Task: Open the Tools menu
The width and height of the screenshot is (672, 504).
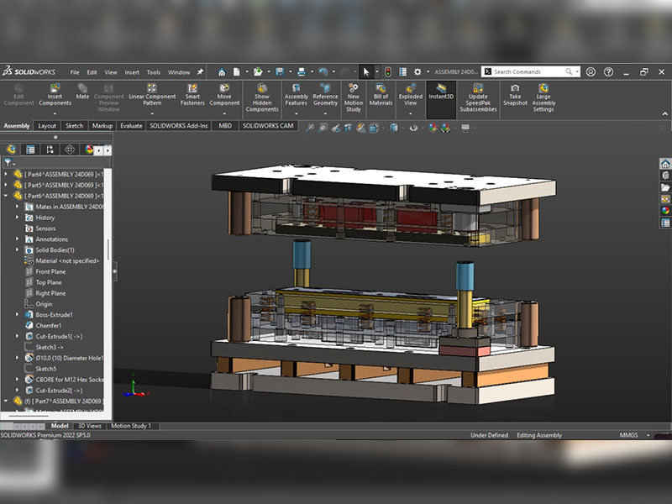Action: pos(154,72)
